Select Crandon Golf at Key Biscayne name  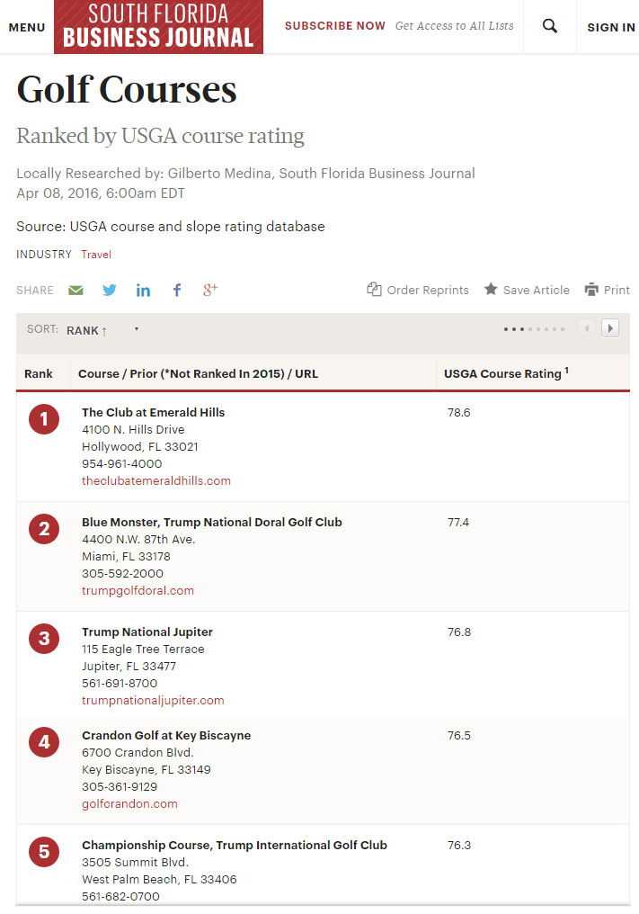[166, 735]
